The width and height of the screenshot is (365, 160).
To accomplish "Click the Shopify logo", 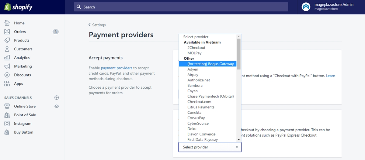I will click(18, 7).
